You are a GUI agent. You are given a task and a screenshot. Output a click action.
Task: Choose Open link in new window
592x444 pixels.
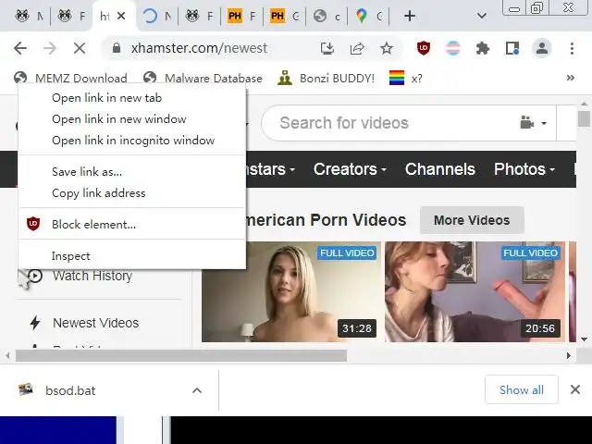tap(132, 119)
